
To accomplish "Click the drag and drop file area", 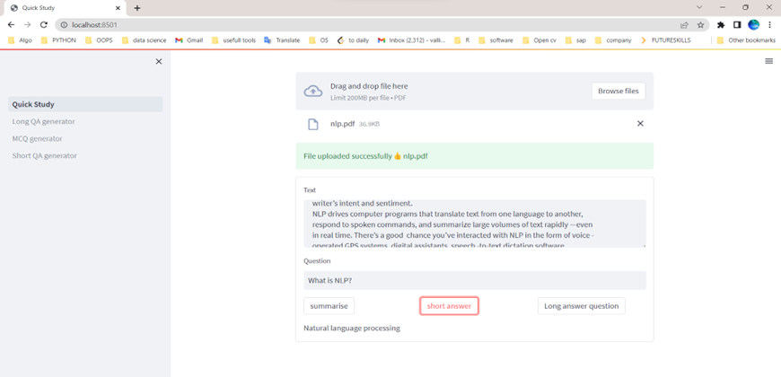I will tap(474, 92).
